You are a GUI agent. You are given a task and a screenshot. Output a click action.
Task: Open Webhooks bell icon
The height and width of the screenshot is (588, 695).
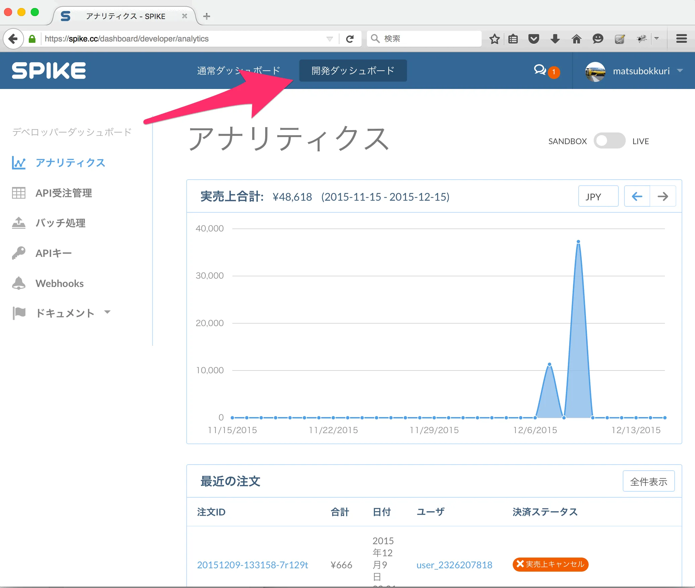(18, 283)
